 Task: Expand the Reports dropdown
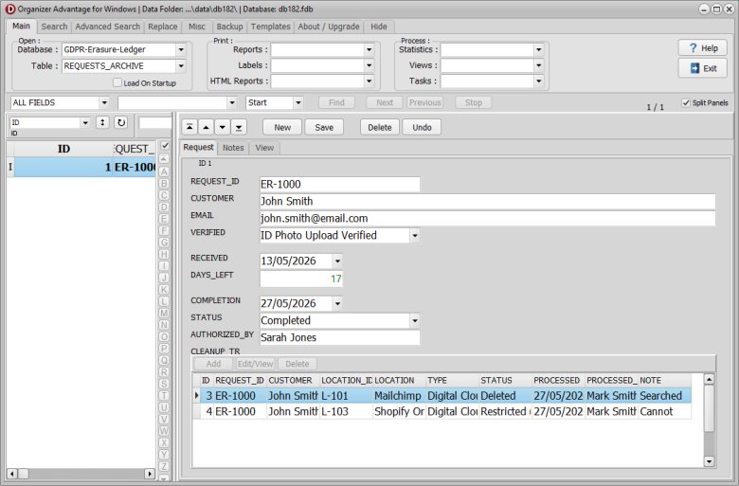point(369,49)
